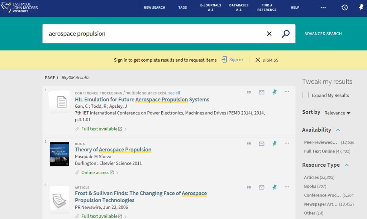Image resolution: width=367 pixels, height=219 pixels.
Task: Open HIL Emulation for Future Aerospace Propulsion Systems
Action: (x=142, y=99)
